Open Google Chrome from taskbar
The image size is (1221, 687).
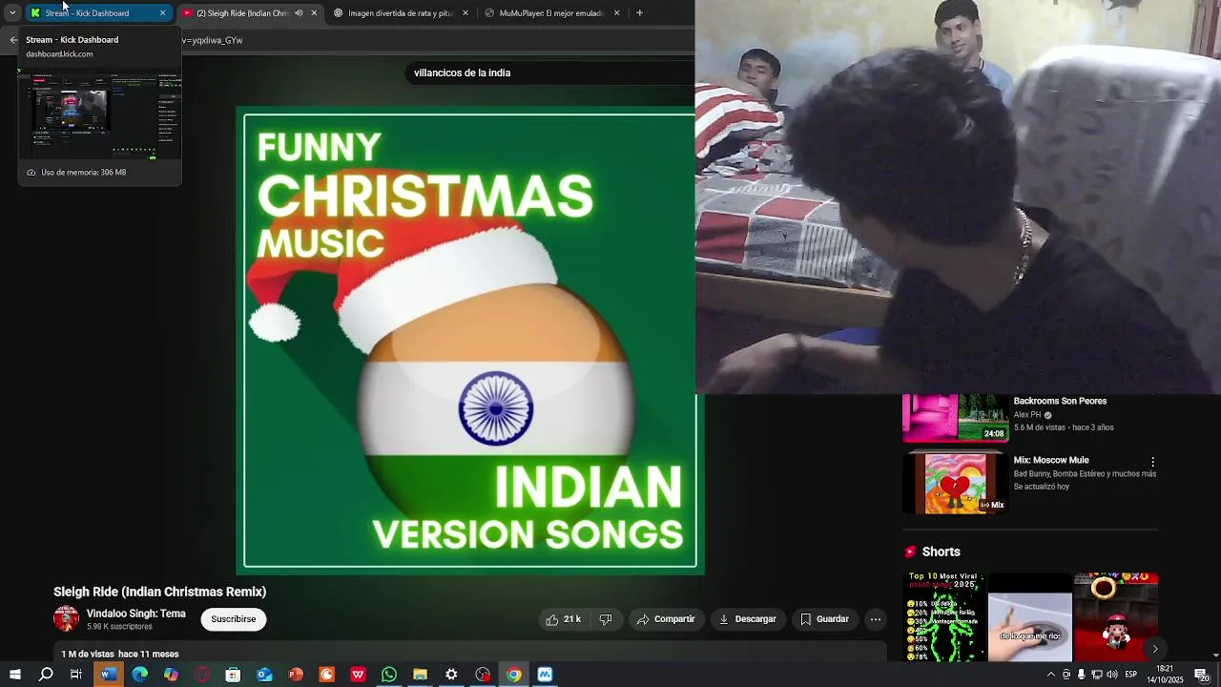click(513, 675)
